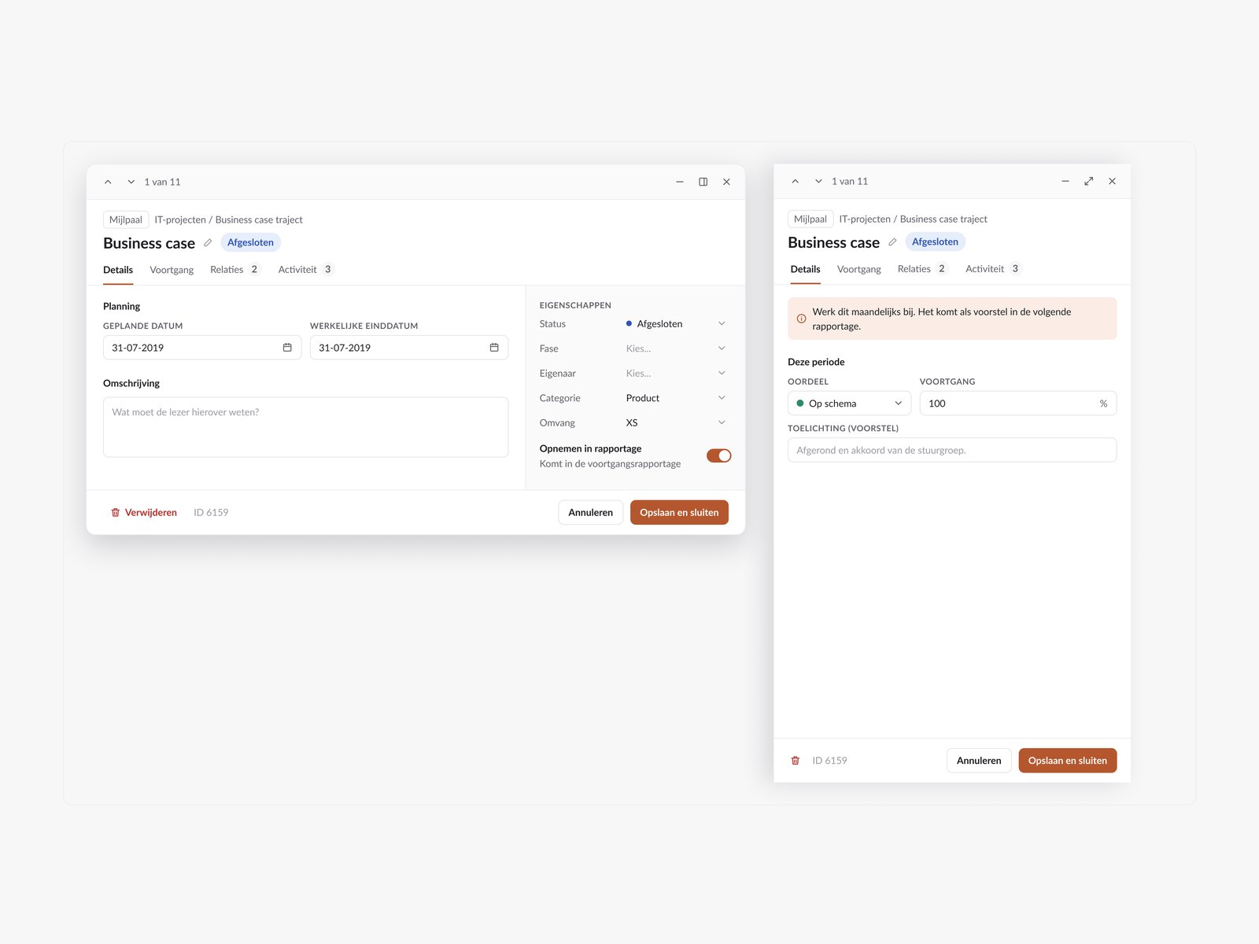
Task: Switch to Activiteit tab in left dialog
Action: point(305,270)
